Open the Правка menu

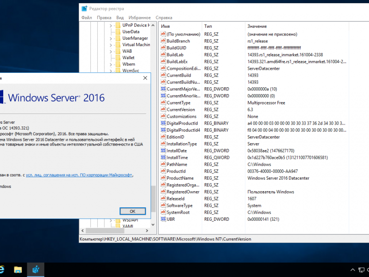tap(104, 18)
